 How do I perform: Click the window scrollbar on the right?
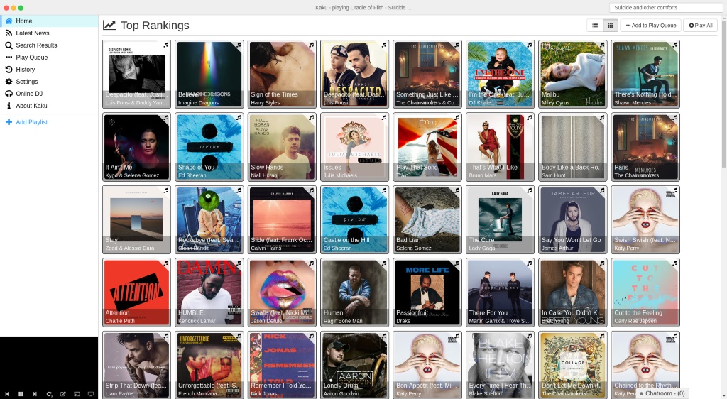724,93
